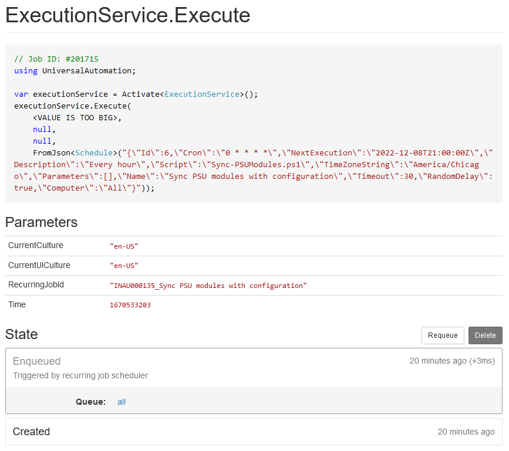Screen dimensions: 509x451
Task: Click the Parameters section heading
Action: click(x=41, y=222)
